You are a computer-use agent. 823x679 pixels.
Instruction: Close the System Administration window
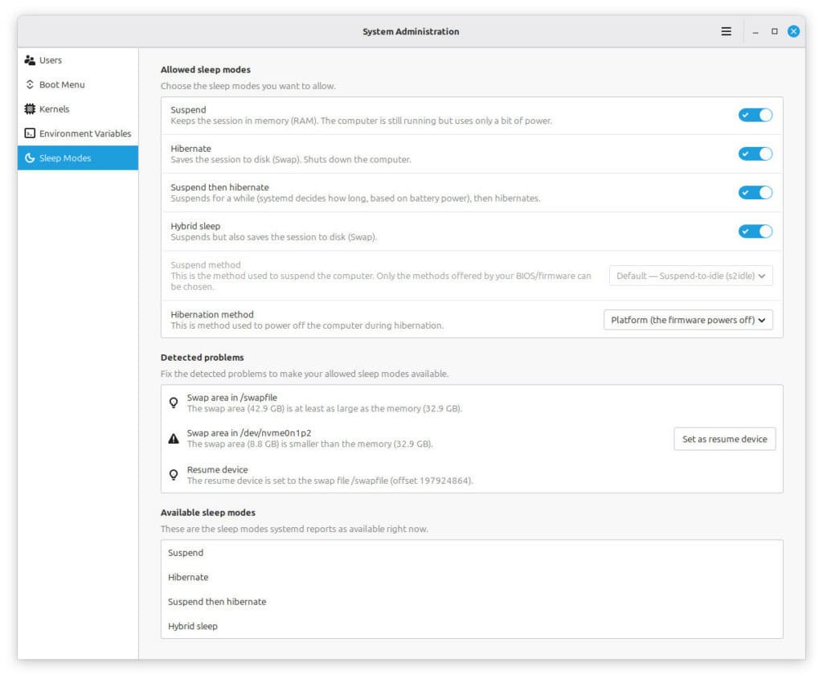coord(793,31)
